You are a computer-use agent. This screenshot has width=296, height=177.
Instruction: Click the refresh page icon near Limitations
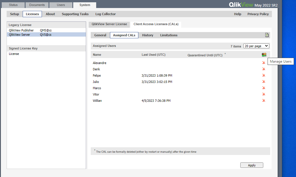click(x=267, y=35)
